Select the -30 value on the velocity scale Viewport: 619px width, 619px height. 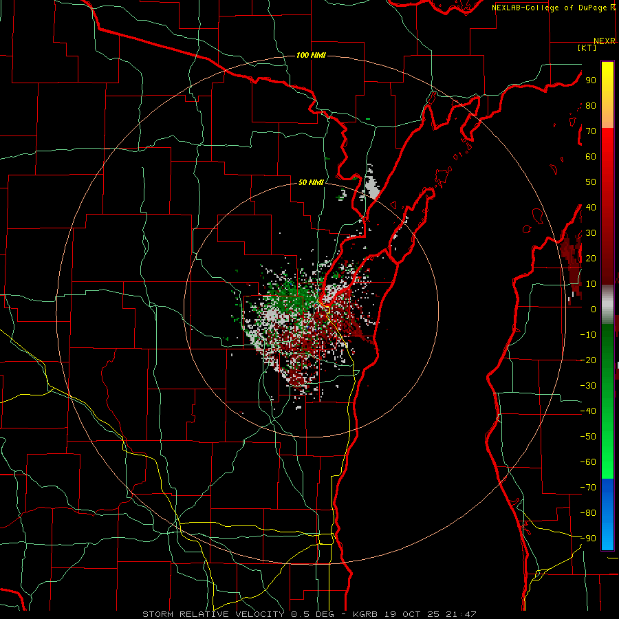pyautogui.click(x=588, y=386)
